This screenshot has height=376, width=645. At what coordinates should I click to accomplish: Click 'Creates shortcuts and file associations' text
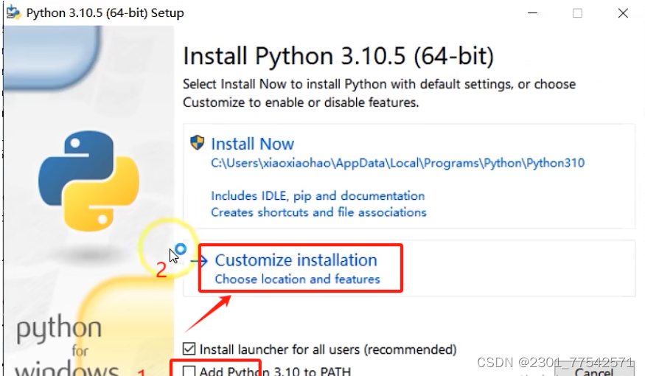click(318, 212)
